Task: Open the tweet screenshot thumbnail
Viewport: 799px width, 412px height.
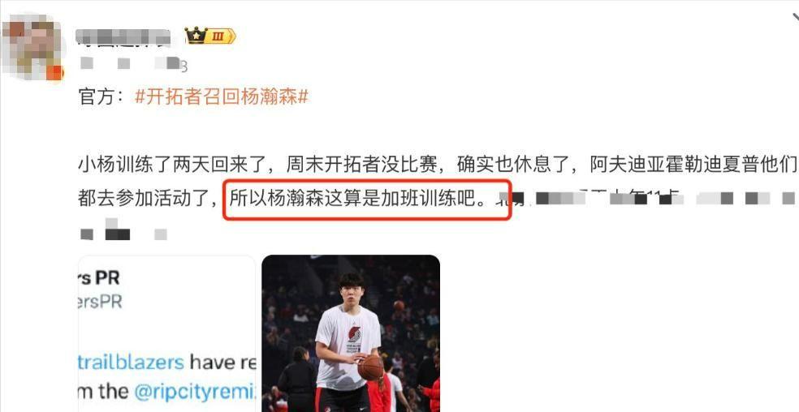Action: 166,333
